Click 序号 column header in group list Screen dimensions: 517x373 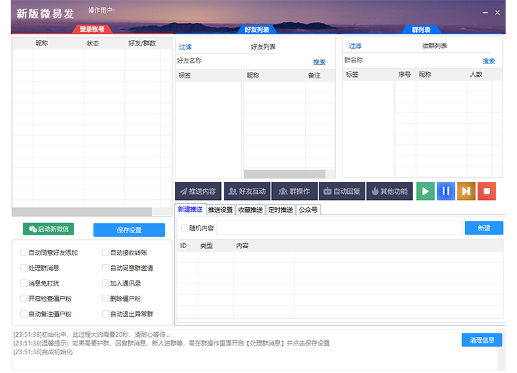click(x=404, y=74)
